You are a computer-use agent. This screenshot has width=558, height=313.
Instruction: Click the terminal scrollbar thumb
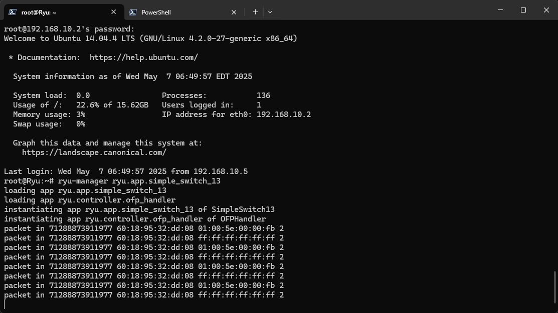[555, 286]
